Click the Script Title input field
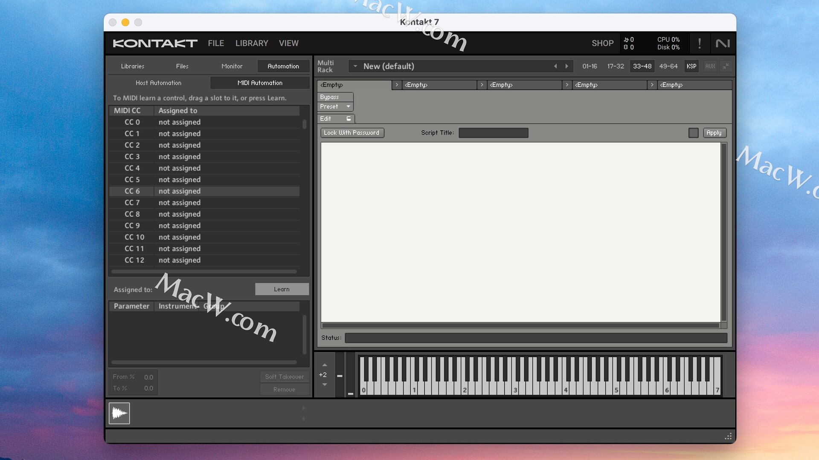819x460 pixels. click(493, 133)
